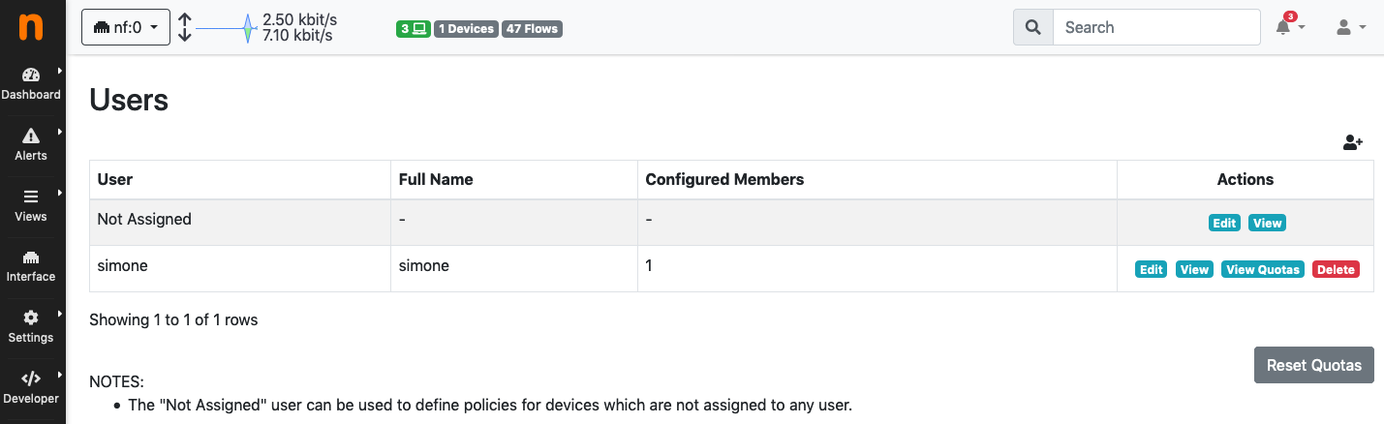Click the green 3 hosts badge
1384x424 pixels.
click(x=414, y=29)
